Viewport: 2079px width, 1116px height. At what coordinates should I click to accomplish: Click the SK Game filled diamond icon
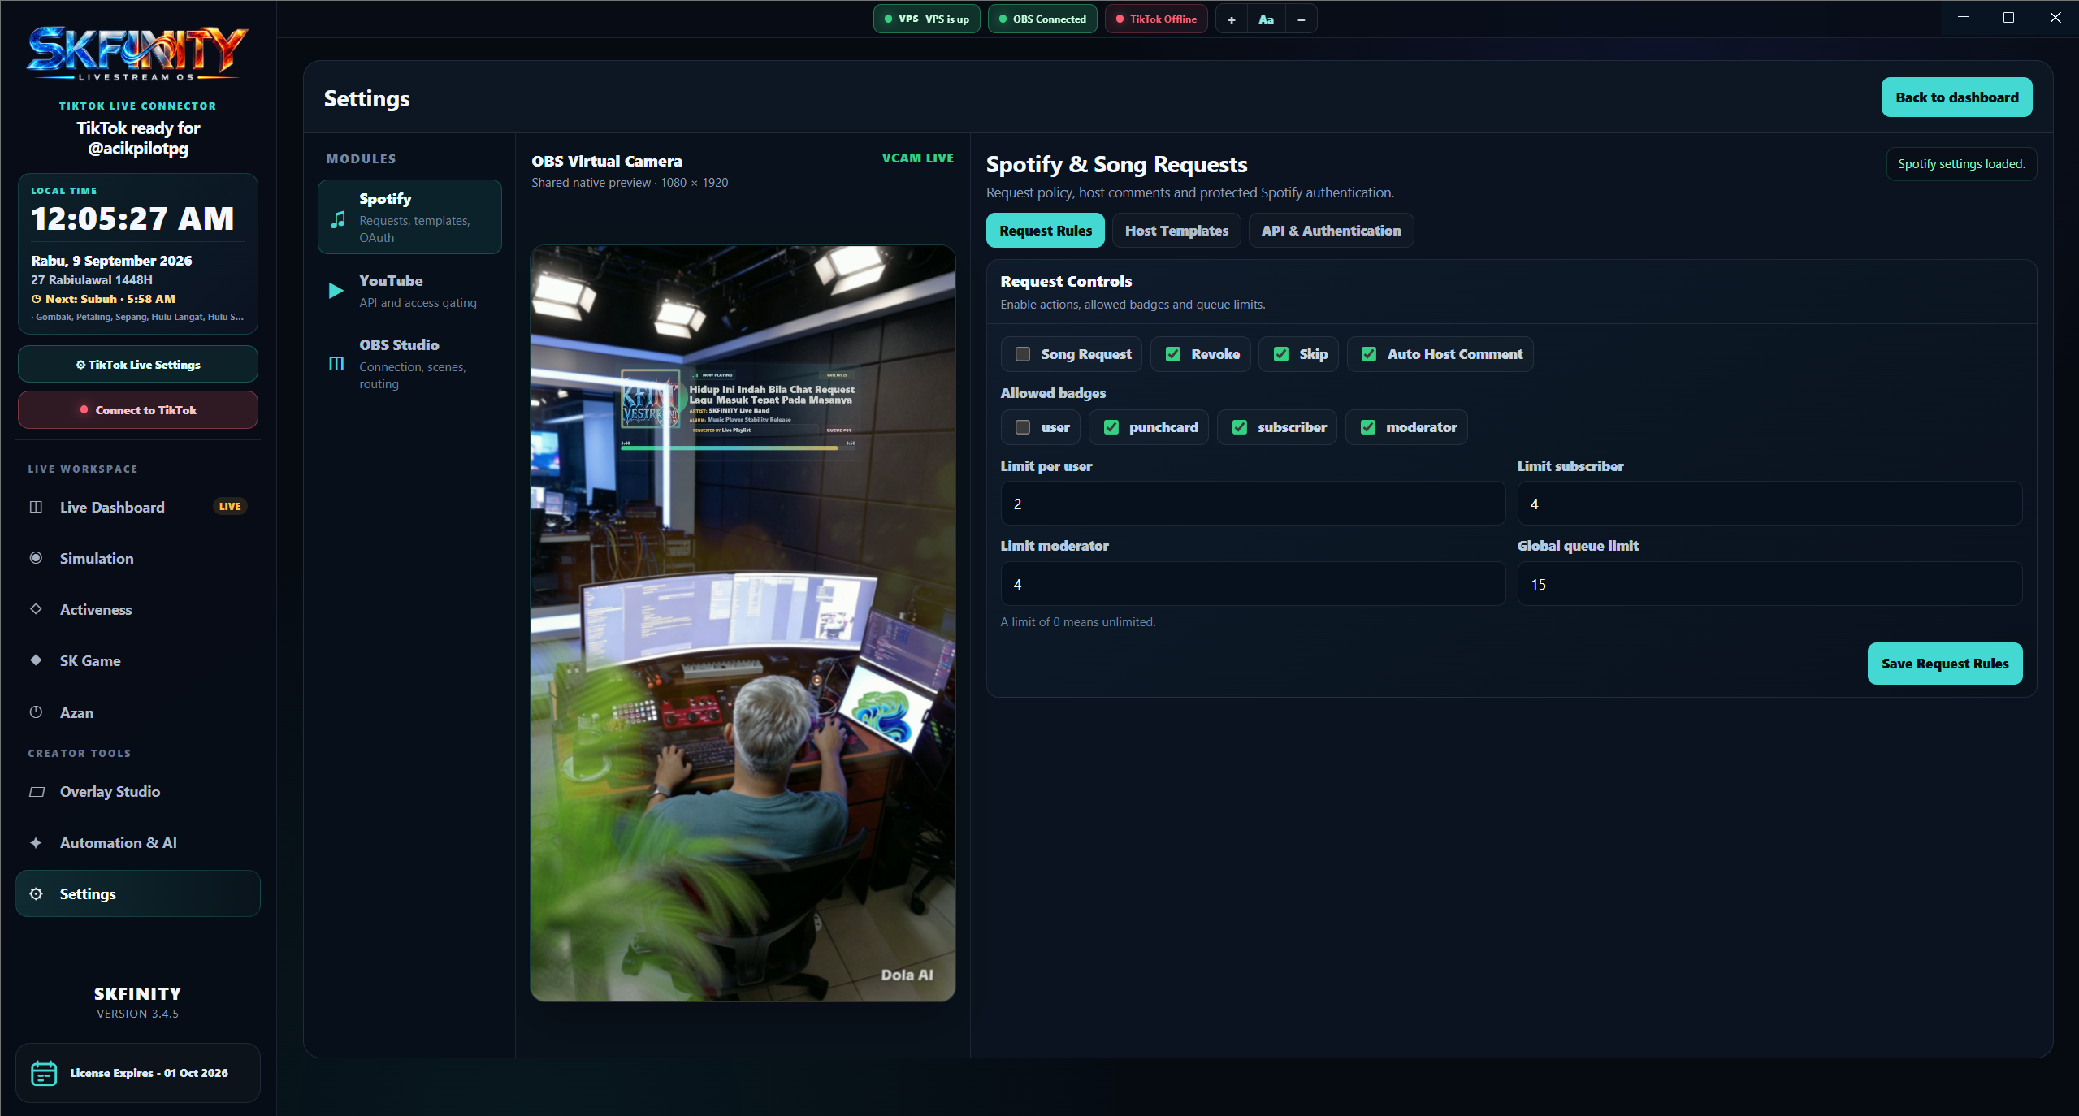coord(36,660)
